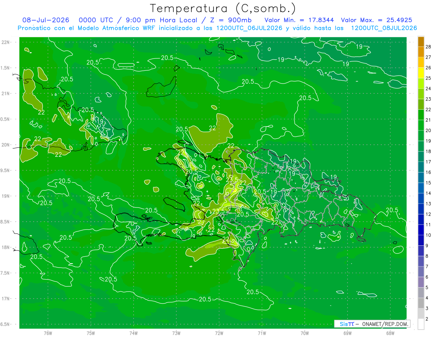Click the '2' legend value
Viewport: 438px width, 338px height.
pos(427,319)
